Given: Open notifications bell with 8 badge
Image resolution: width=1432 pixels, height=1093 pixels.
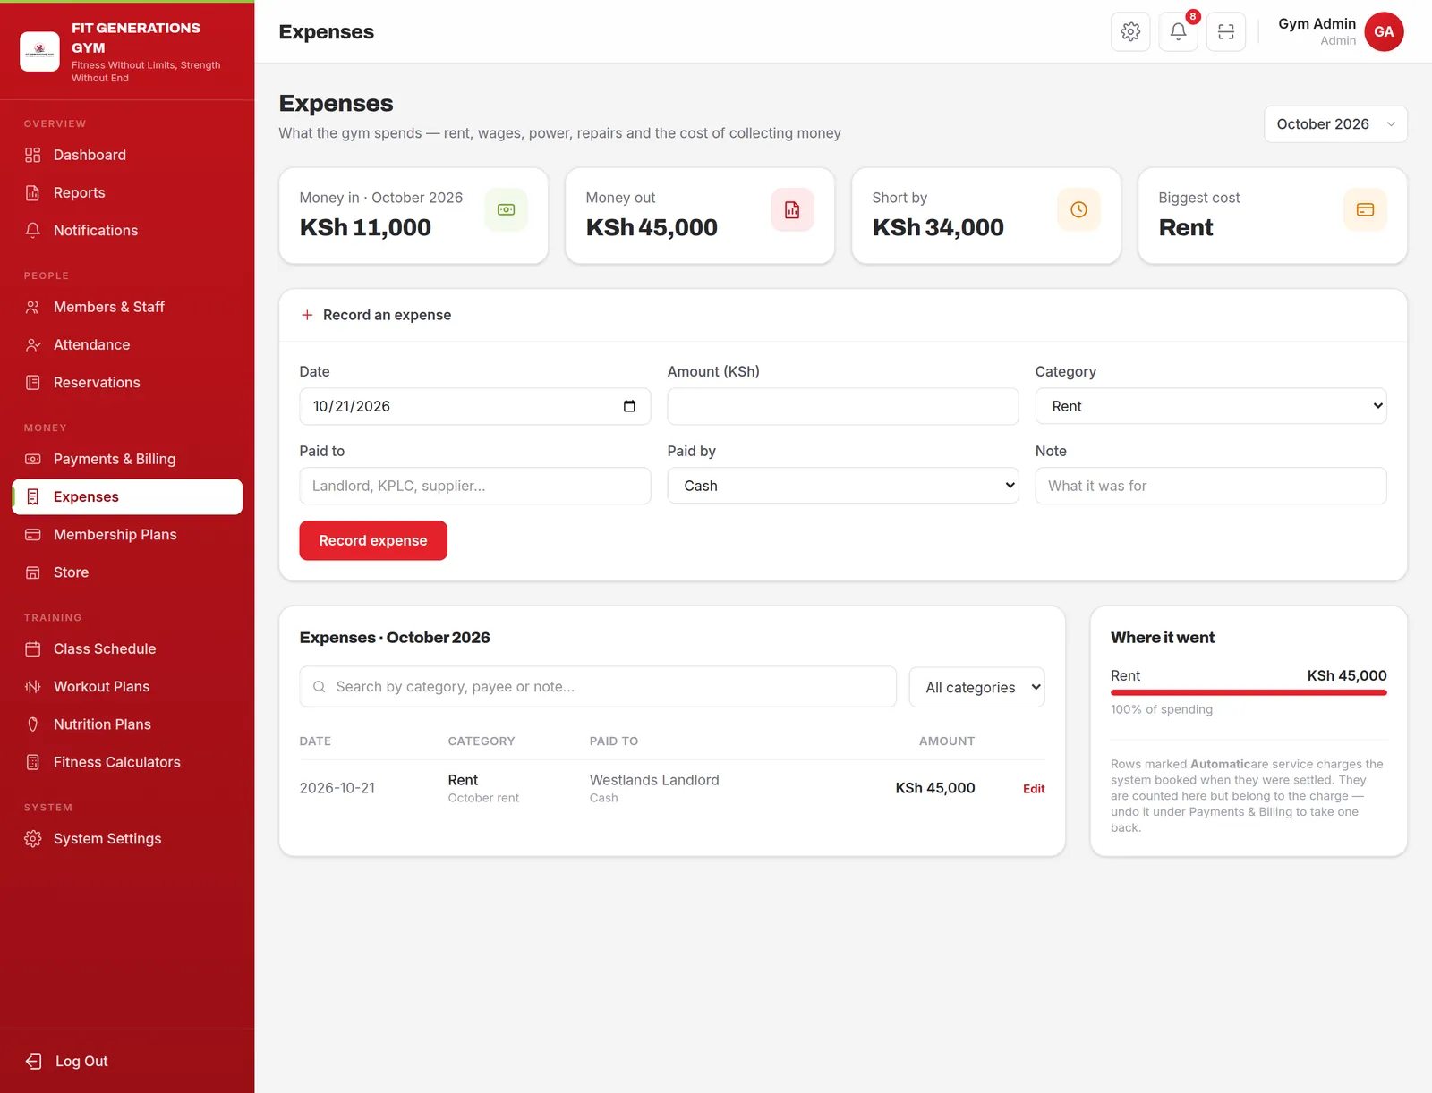Looking at the screenshot, I should pyautogui.click(x=1179, y=31).
